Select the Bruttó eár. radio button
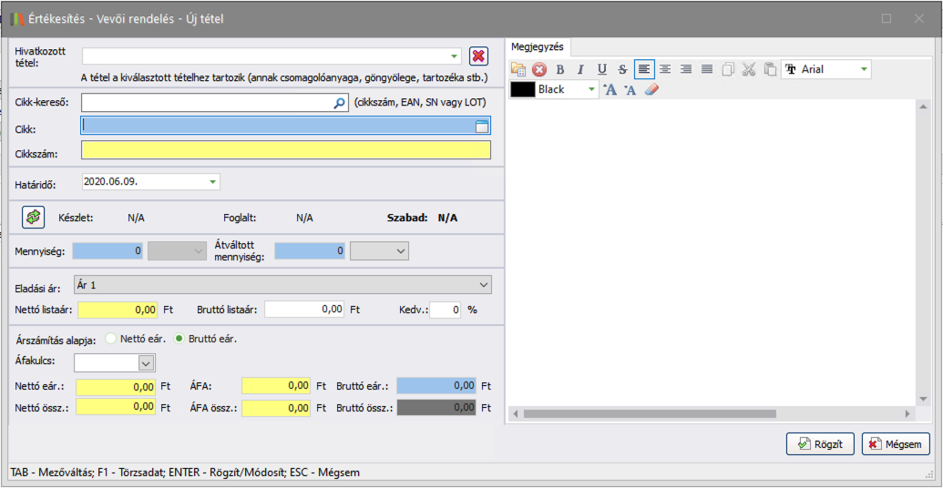This screenshot has height=488, width=943. click(x=179, y=339)
